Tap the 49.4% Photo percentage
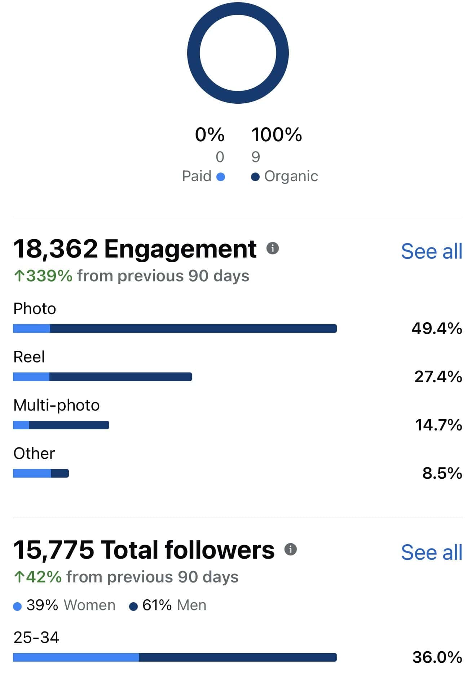This screenshot has height=675, width=476. [437, 328]
